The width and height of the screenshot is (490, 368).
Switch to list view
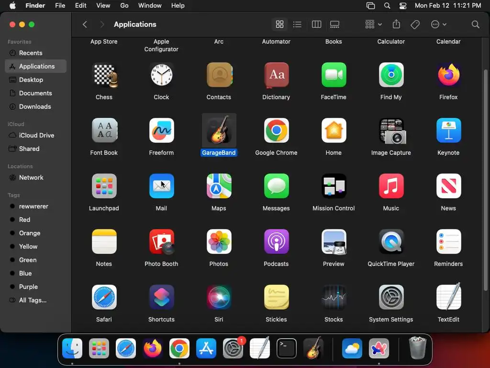297,24
